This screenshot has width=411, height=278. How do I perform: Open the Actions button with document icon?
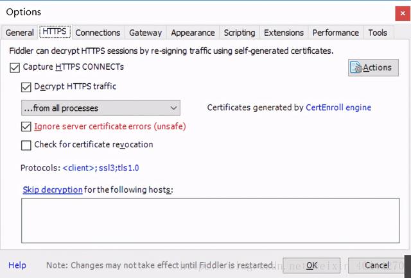click(x=373, y=68)
